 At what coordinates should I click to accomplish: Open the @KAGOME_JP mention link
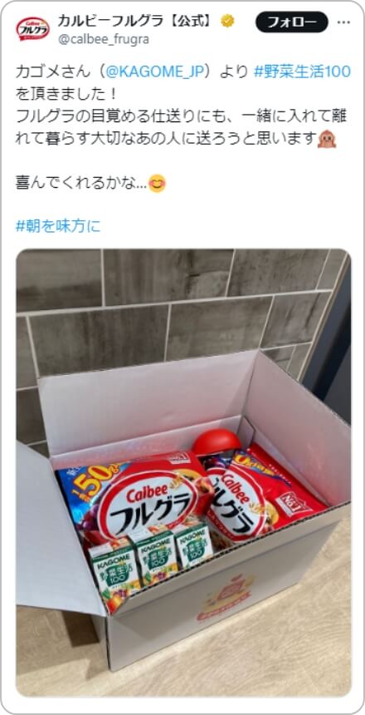[x=155, y=72]
